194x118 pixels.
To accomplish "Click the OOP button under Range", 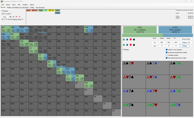I will (162, 43).
